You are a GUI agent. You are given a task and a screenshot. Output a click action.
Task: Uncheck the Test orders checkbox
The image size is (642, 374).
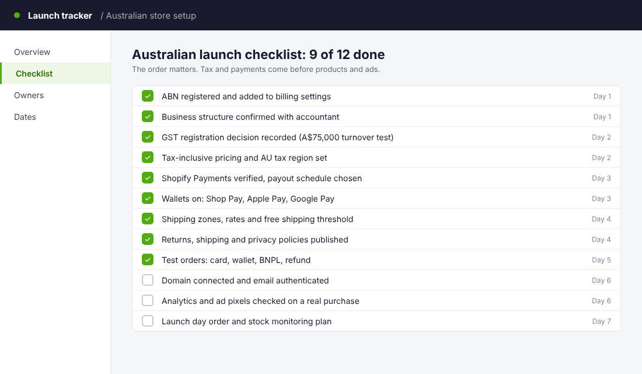(148, 259)
